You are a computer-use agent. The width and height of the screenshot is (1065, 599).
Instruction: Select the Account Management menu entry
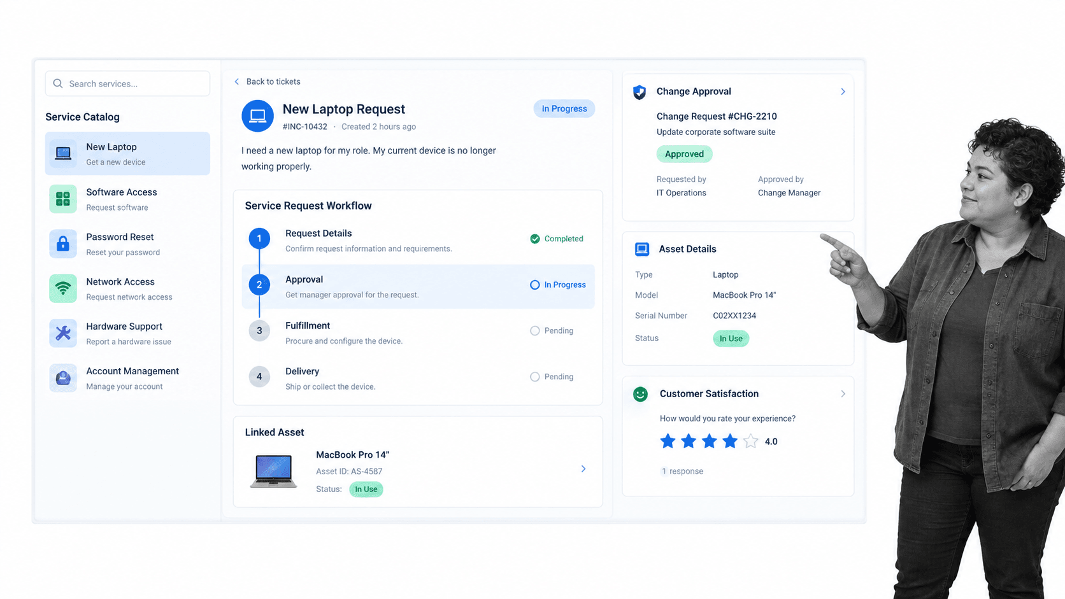[127, 378]
